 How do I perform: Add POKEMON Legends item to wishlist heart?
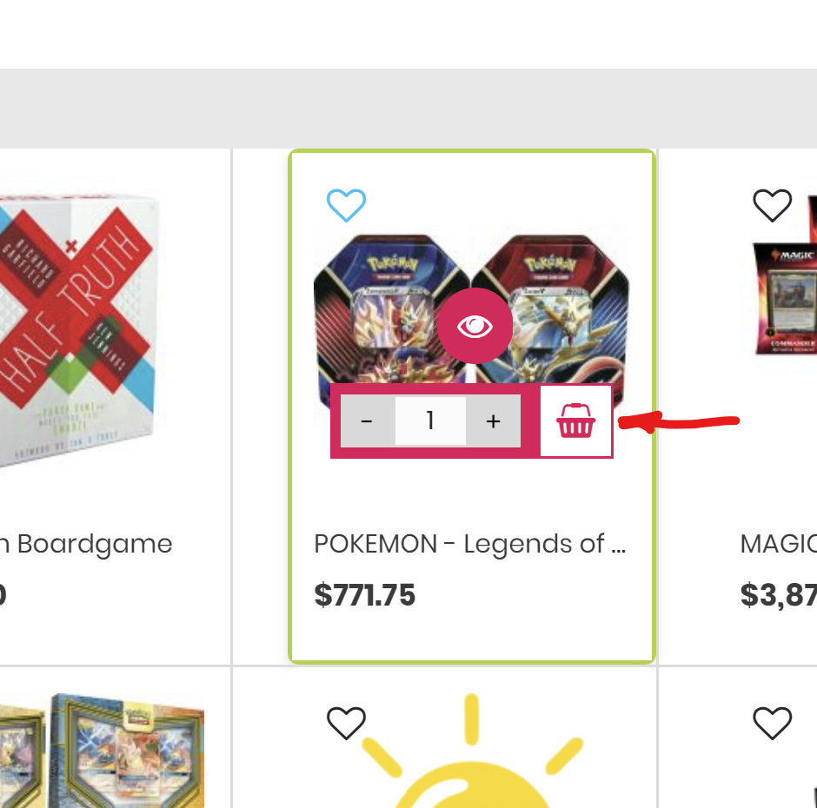click(346, 205)
